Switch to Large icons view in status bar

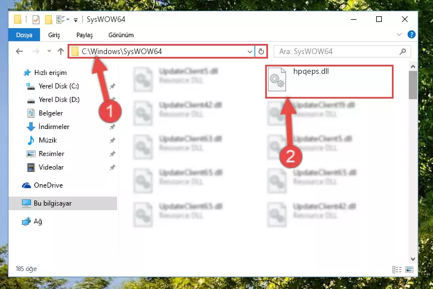pos(409,269)
